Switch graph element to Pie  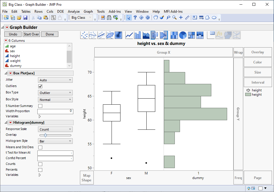pos(182,35)
